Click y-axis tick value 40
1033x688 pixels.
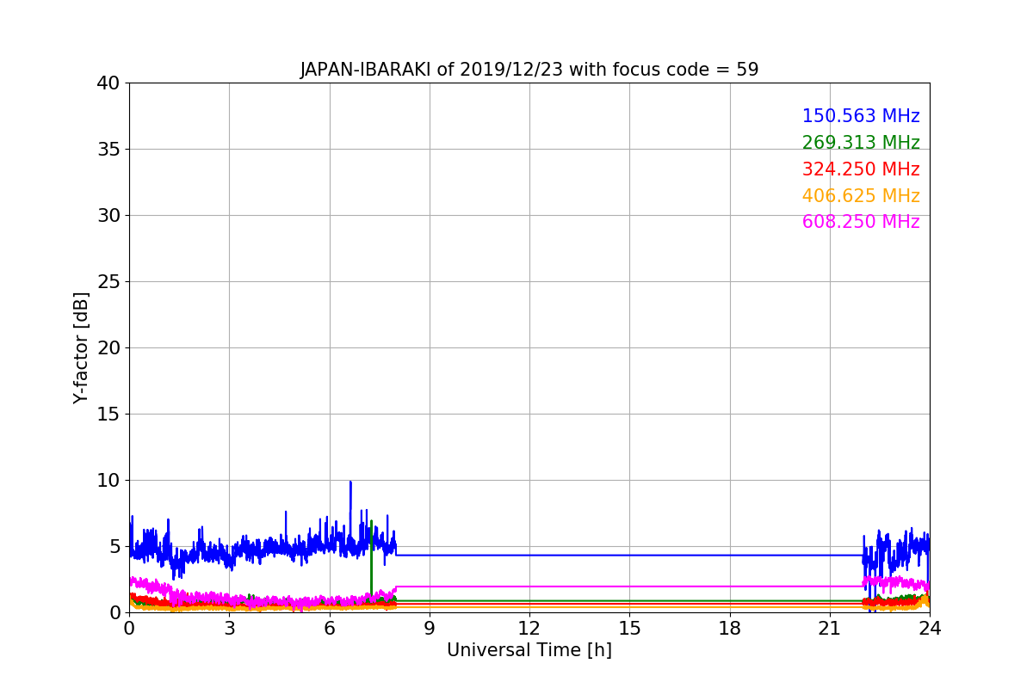point(108,83)
